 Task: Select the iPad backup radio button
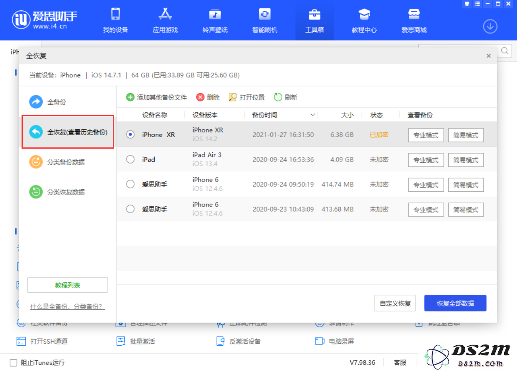coord(131,159)
